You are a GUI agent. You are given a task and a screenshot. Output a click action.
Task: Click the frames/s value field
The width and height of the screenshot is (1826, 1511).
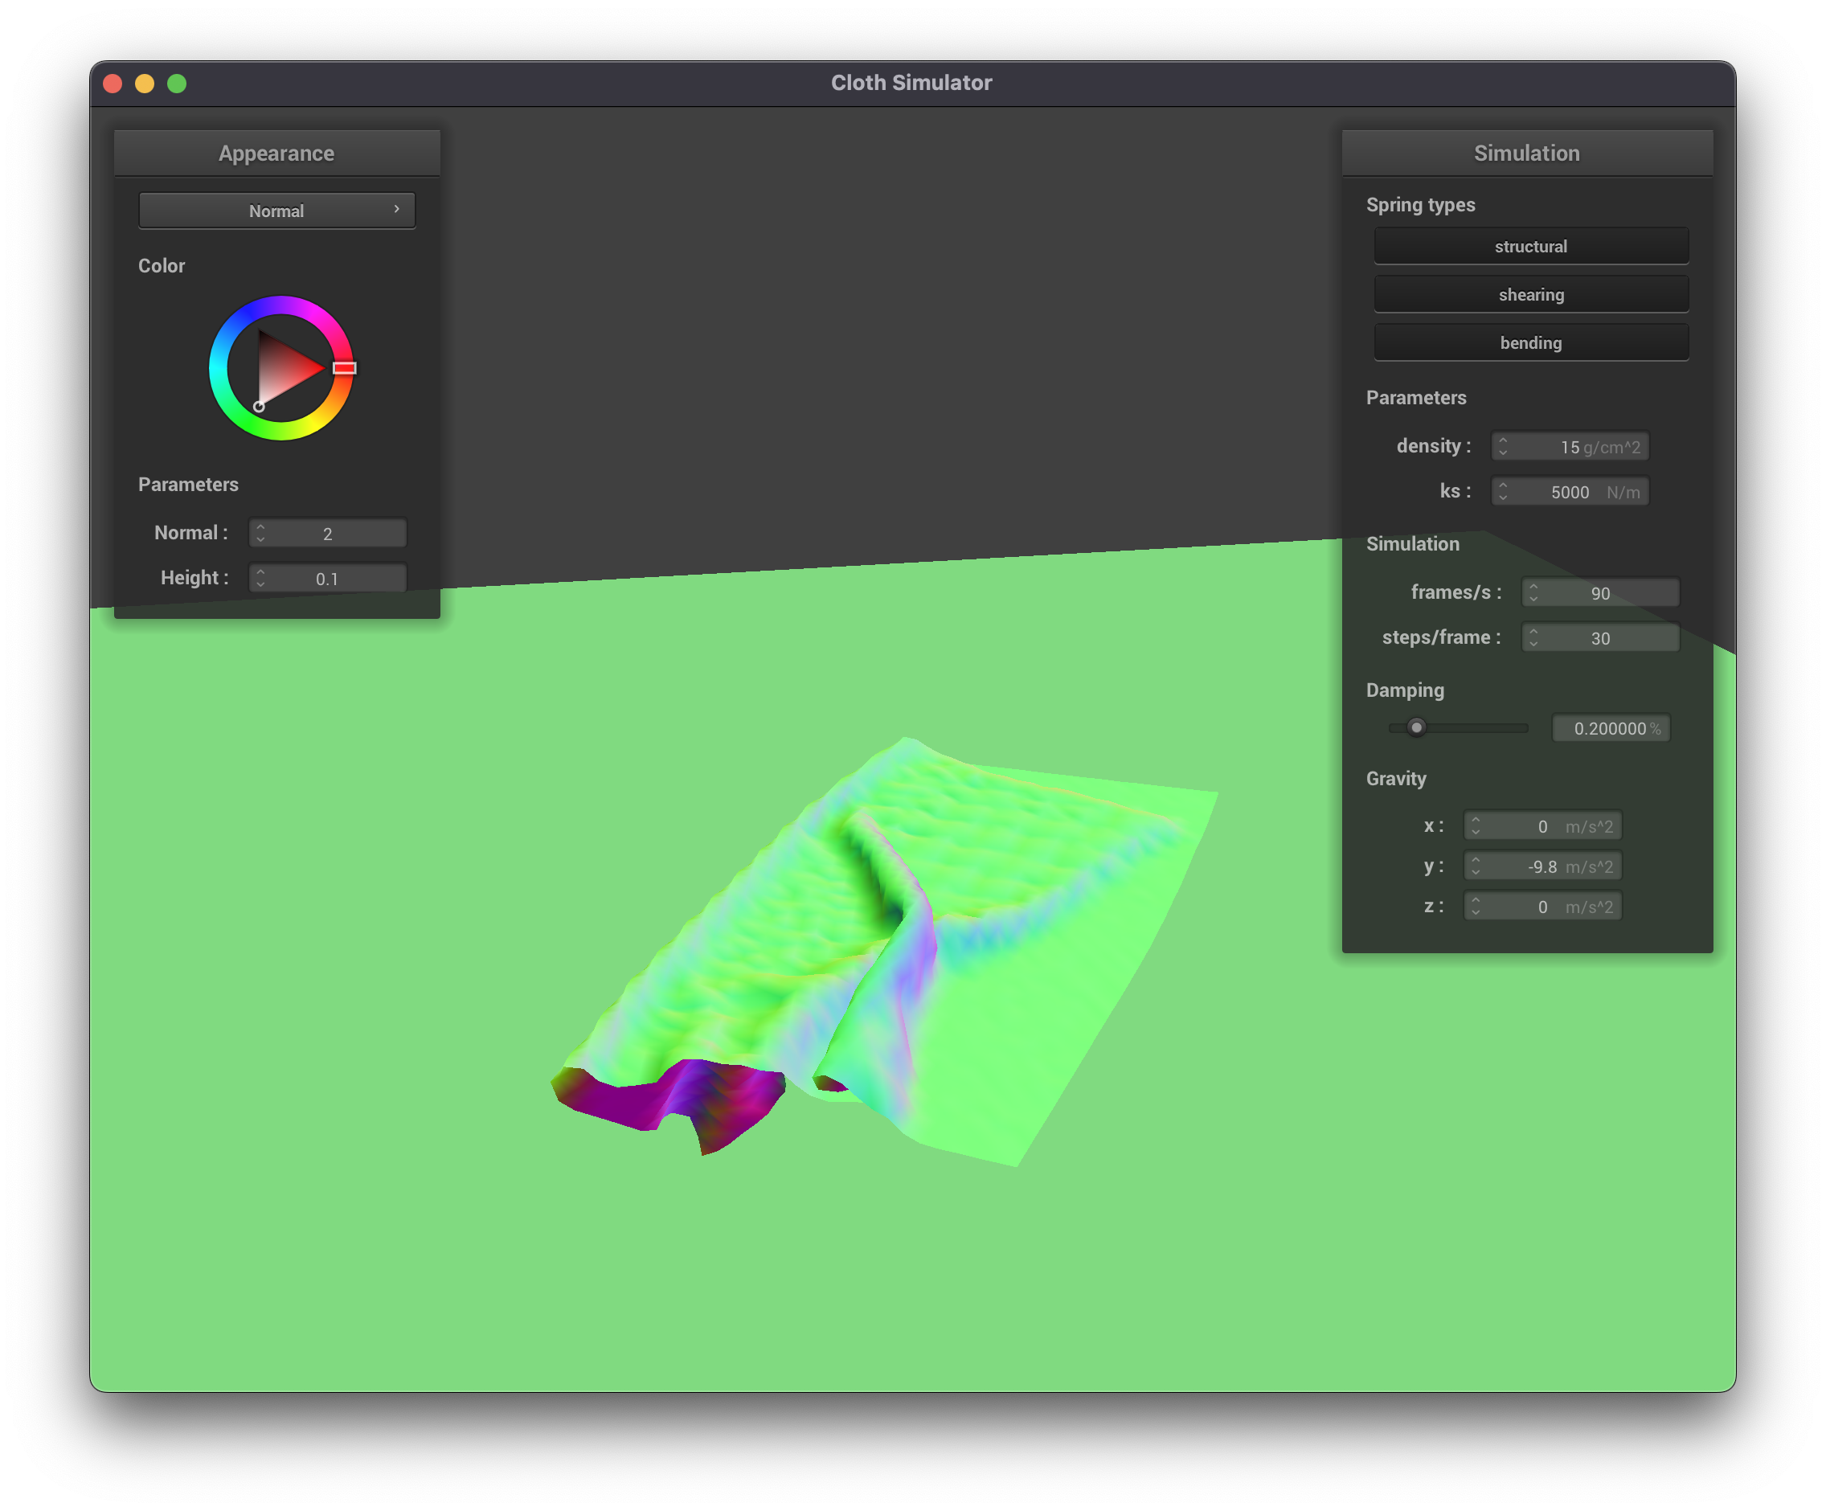[x=1600, y=593]
